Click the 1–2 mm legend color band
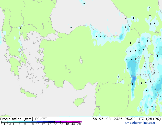Image resolution: width=162 pixels, height=125 pixels. click(x=16, y=122)
